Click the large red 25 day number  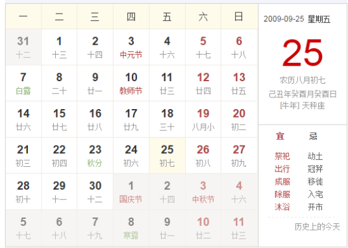(303, 53)
